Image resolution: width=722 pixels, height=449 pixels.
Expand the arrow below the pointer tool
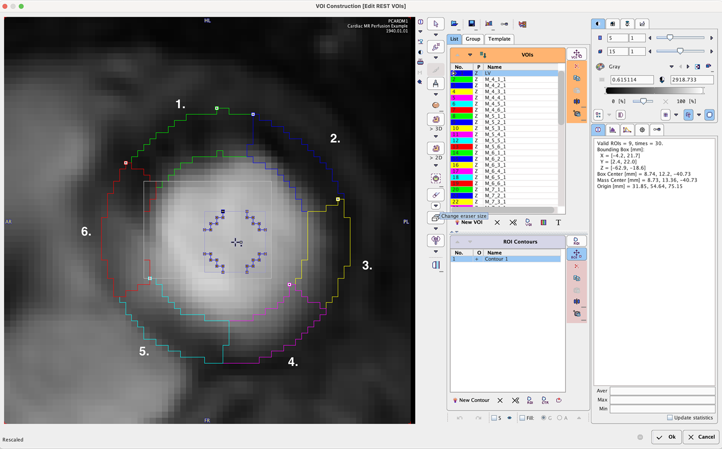[x=436, y=35]
